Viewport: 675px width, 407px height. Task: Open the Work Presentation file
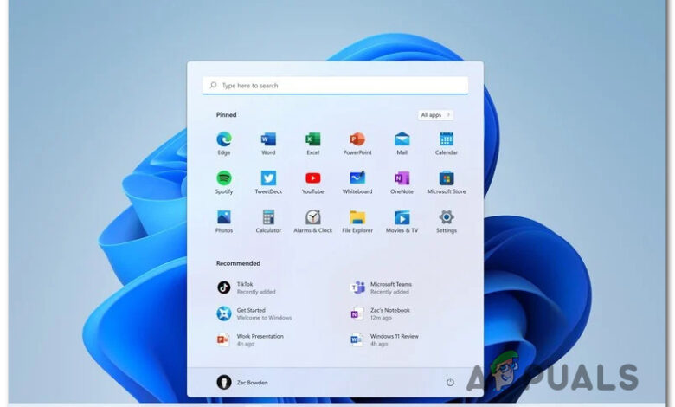[250, 339]
